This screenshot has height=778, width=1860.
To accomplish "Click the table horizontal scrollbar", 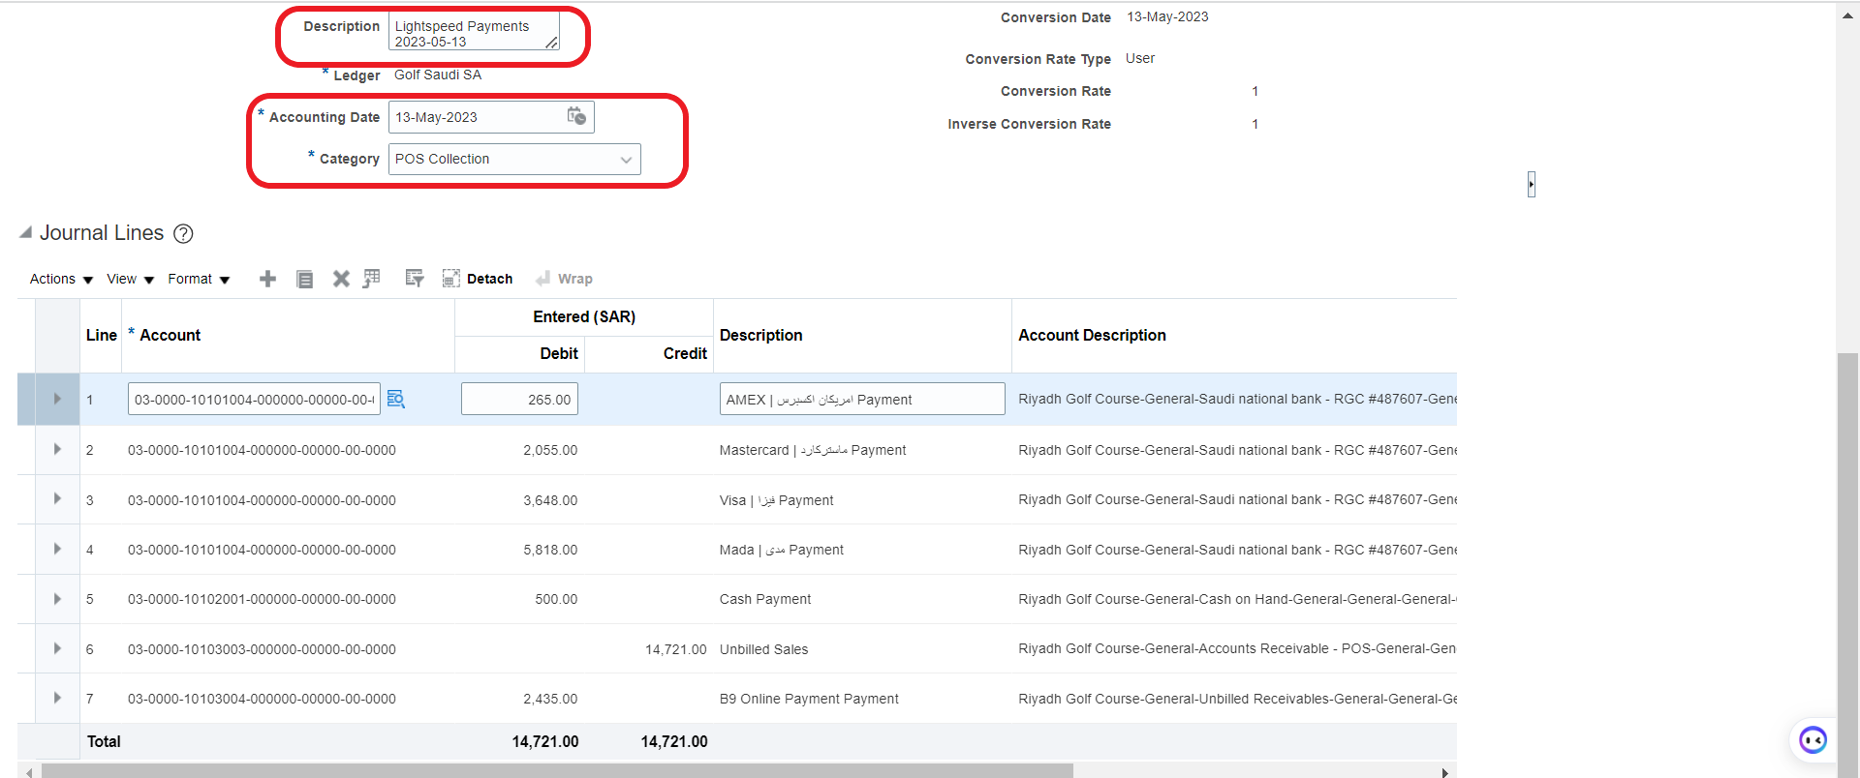I will (x=557, y=771).
